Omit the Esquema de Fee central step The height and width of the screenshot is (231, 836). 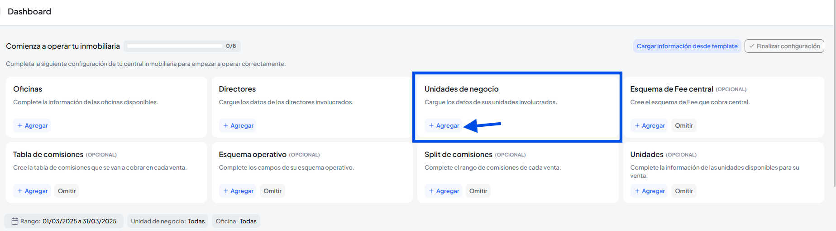point(683,125)
